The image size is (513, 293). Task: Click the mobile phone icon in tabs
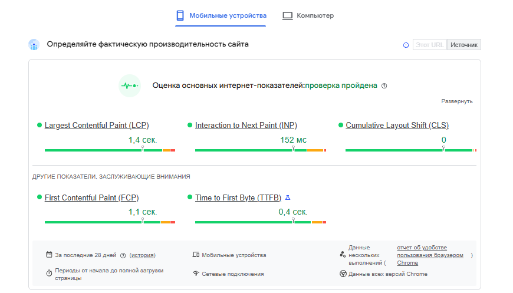(x=180, y=15)
